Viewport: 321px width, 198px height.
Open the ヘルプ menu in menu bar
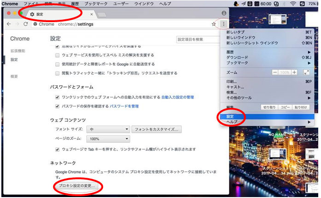coord(165,4)
